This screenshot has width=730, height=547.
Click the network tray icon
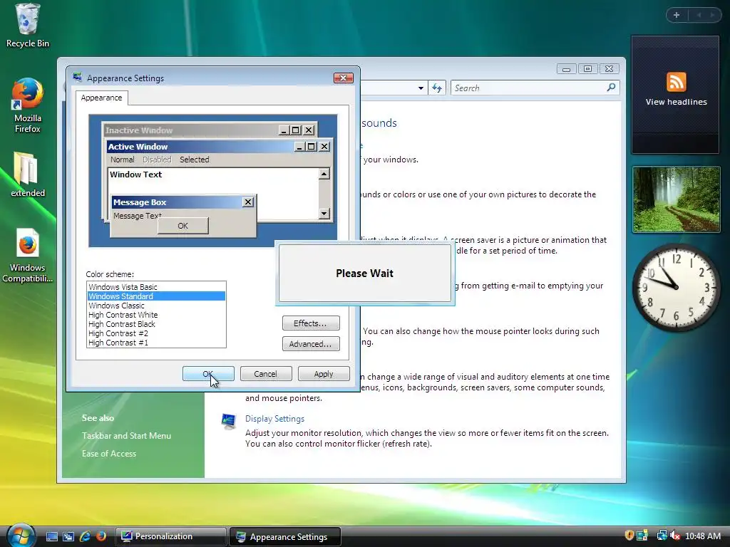pyautogui.click(x=662, y=536)
